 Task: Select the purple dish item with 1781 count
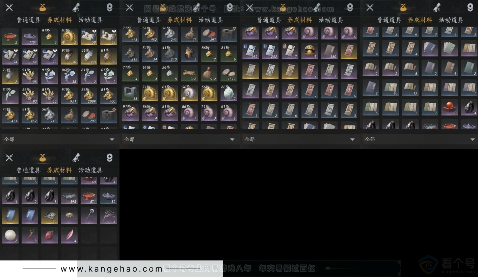pos(30,37)
